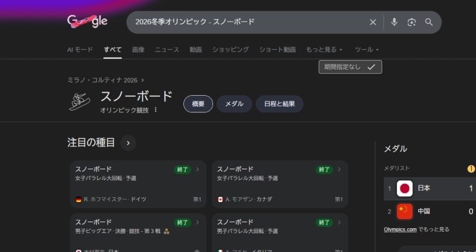476x252 pixels.
Task: Expand 注目の種目 with arrow button
Action: pyautogui.click(x=128, y=143)
